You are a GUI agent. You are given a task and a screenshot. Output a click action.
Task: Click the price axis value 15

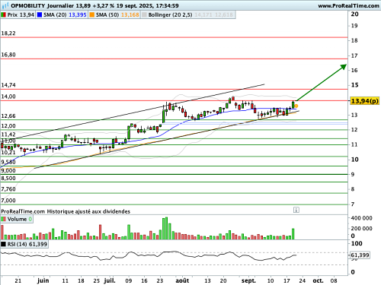point(354,85)
